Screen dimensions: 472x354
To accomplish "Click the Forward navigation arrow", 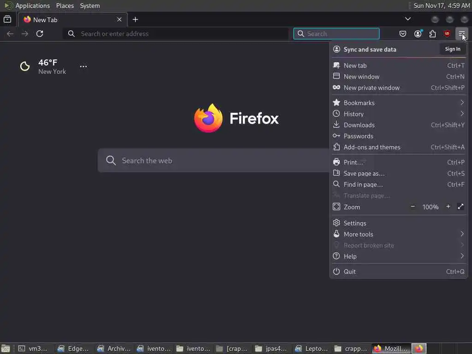I will 25,34.
